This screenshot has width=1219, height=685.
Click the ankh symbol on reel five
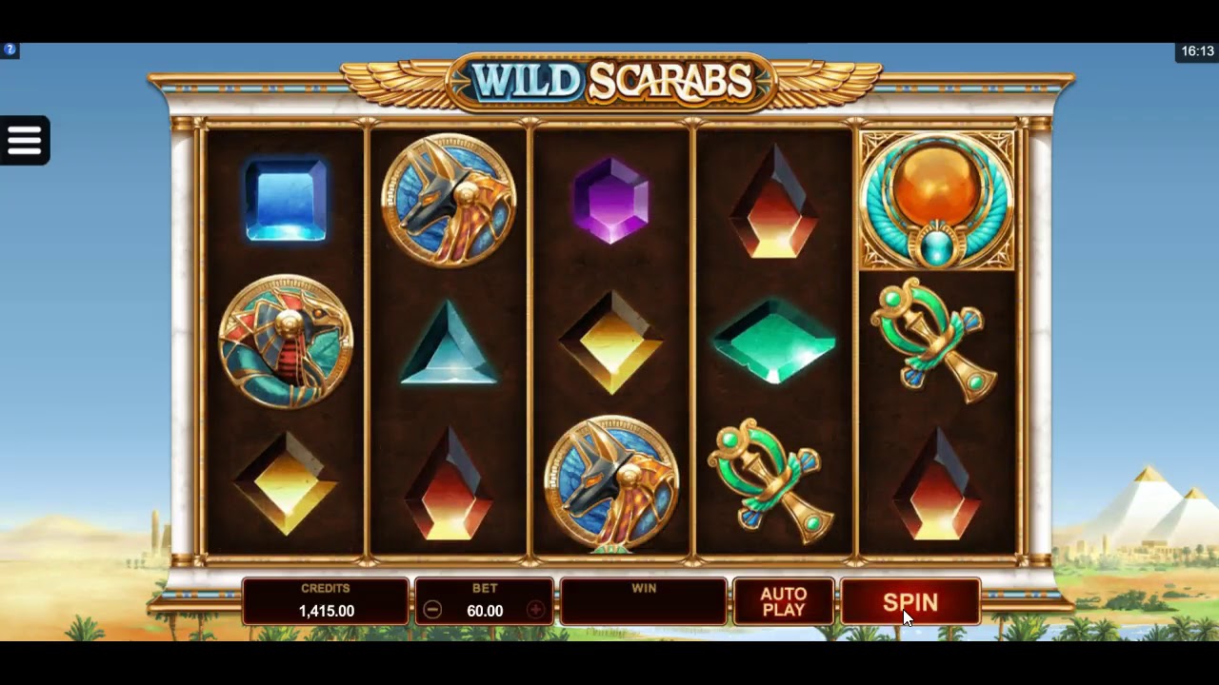tap(935, 340)
